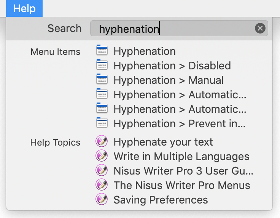280x218 pixels.
Task: Open the Help menu
Action: [x=24, y=8]
